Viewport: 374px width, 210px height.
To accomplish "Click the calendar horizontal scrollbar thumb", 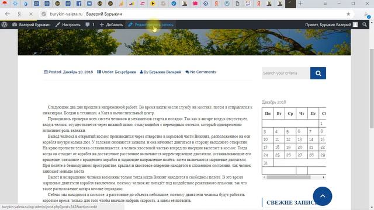I will coord(288,177).
